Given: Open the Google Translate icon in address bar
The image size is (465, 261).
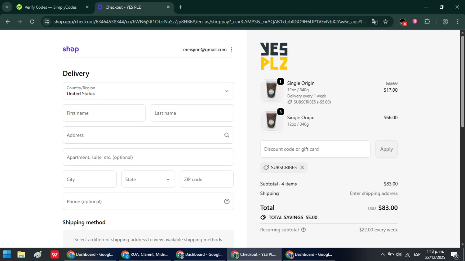Looking at the screenshot, I should tap(374, 22).
